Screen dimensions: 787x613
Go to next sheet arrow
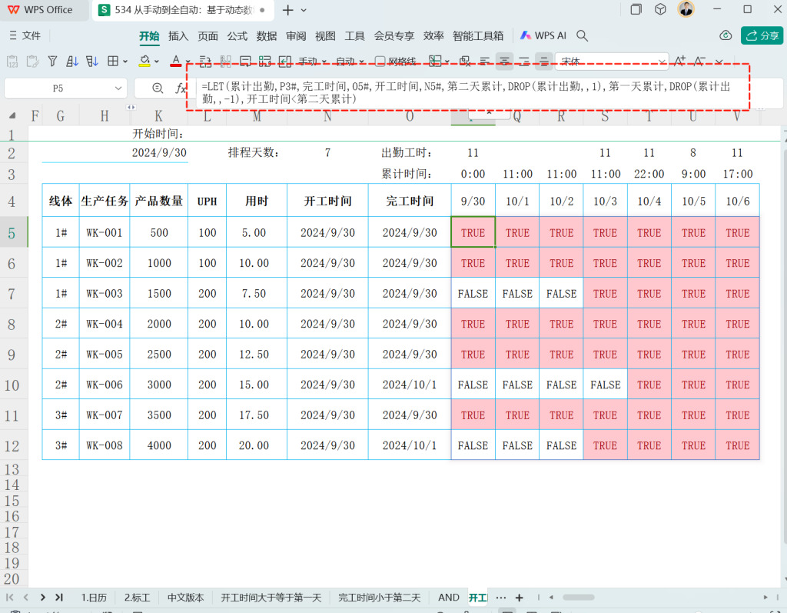click(x=43, y=598)
